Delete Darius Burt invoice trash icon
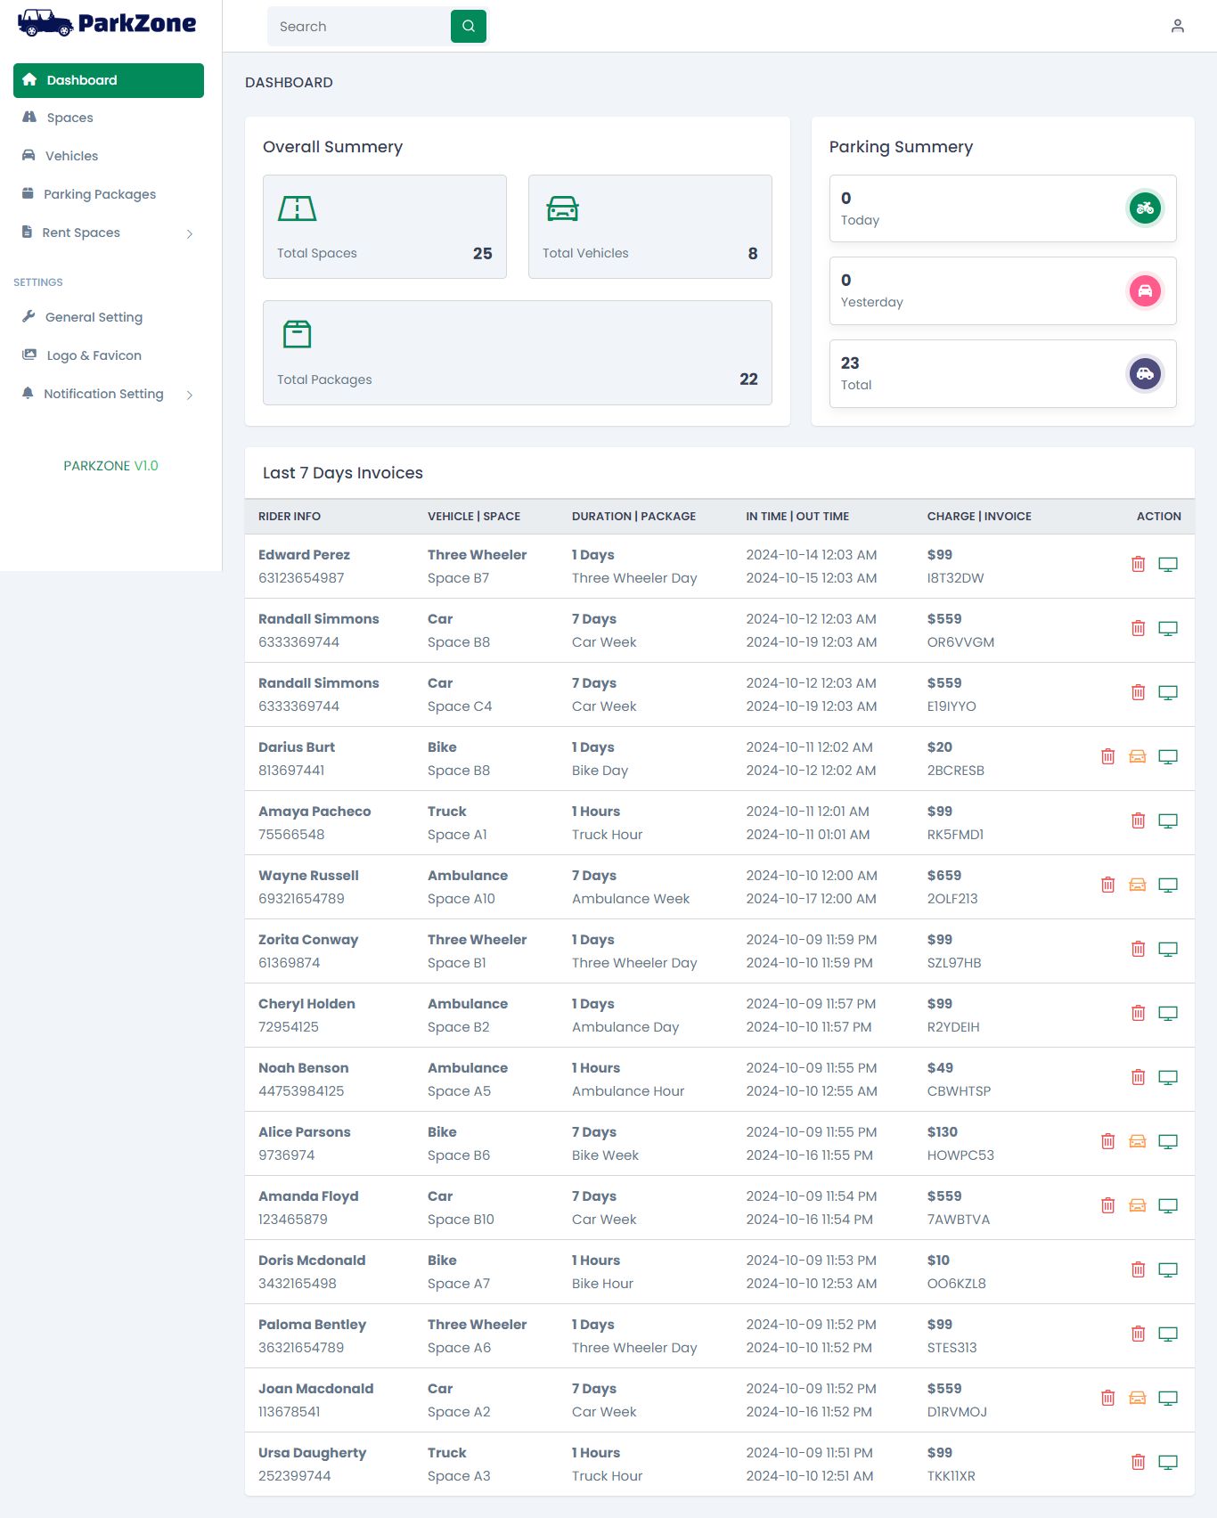This screenshot has height=1518, width=1217. coord(1107,756)
